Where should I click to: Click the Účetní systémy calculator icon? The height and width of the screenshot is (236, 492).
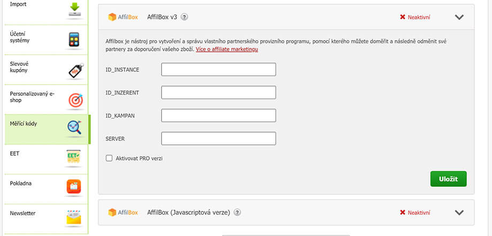pos(74,40)
